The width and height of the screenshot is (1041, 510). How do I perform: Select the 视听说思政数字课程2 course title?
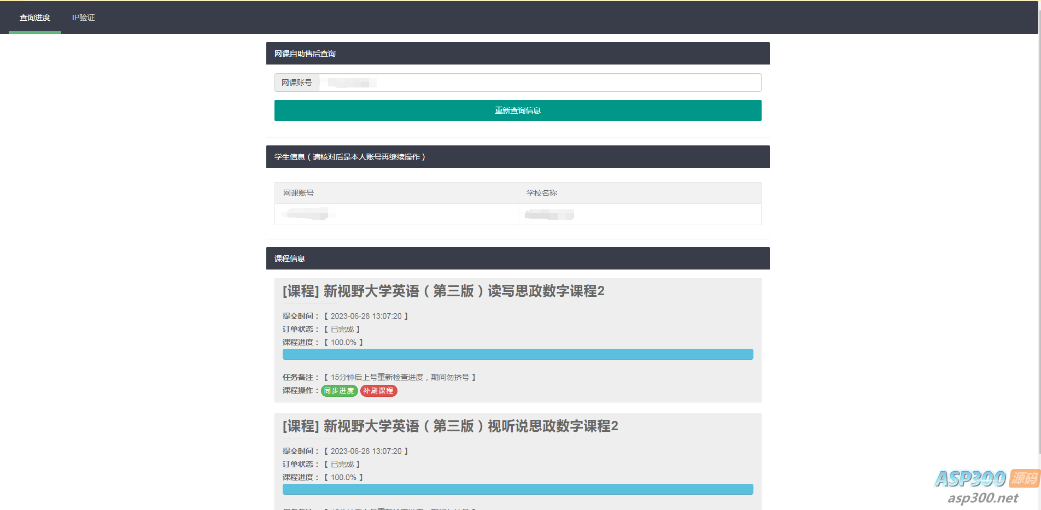point(450,426)
